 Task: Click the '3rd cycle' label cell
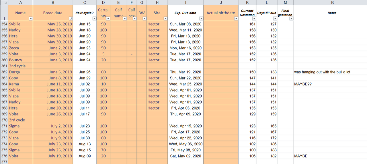20,120
